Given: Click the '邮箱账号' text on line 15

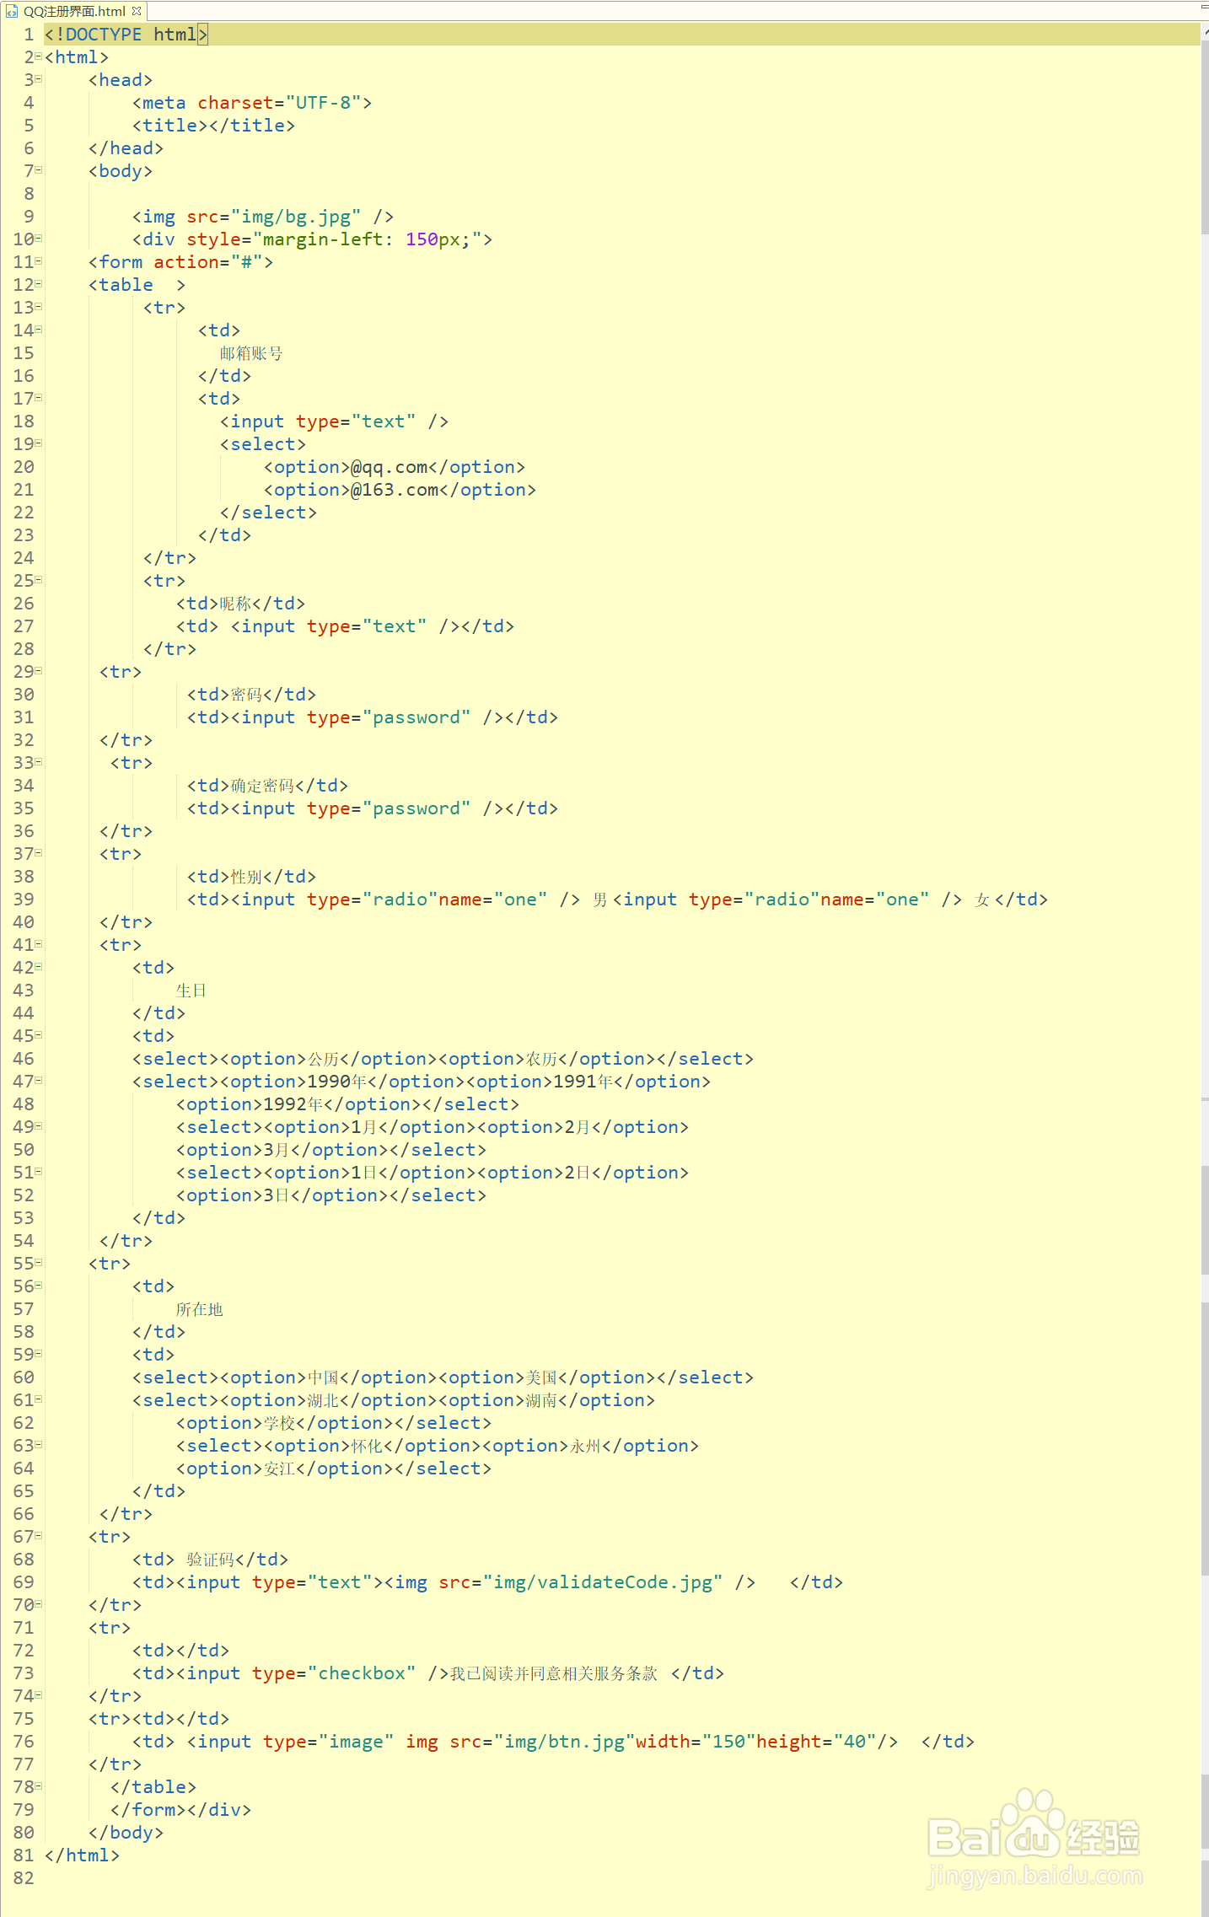Looking at the screenshot, I should click(251, 353).
